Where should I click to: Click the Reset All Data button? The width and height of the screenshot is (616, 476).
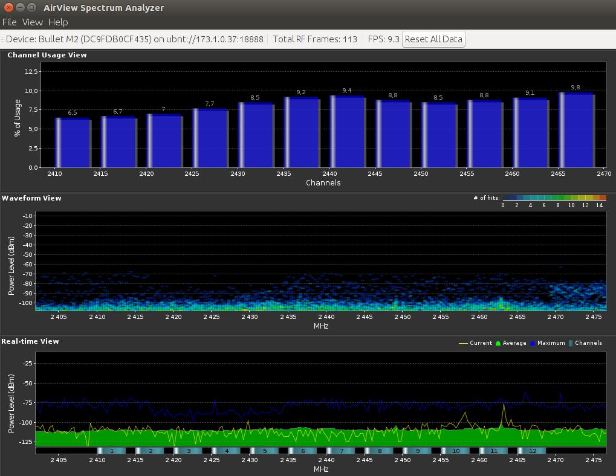click(433, 39)
